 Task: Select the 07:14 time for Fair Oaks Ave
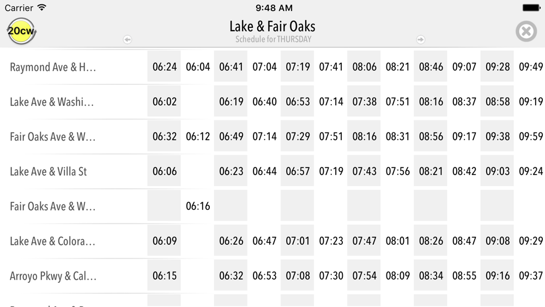264,136
